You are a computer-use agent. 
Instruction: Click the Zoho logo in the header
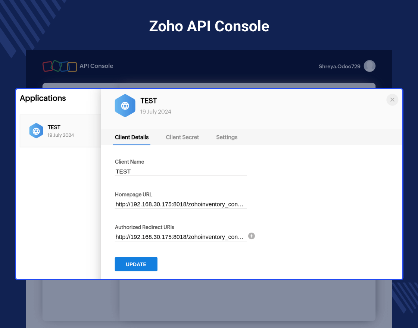tap(60, 66)
